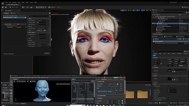
Task: Delete the NVIDIA Omniverse Live Link source trash icon
Action: (x=25, y=18)
